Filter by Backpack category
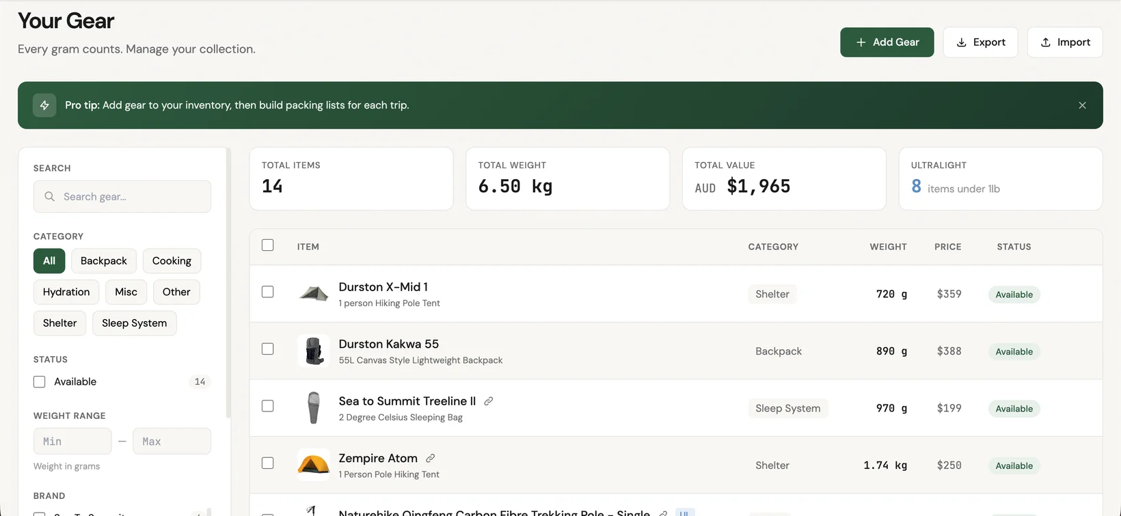1121x516 pixels. pos(103,261)
